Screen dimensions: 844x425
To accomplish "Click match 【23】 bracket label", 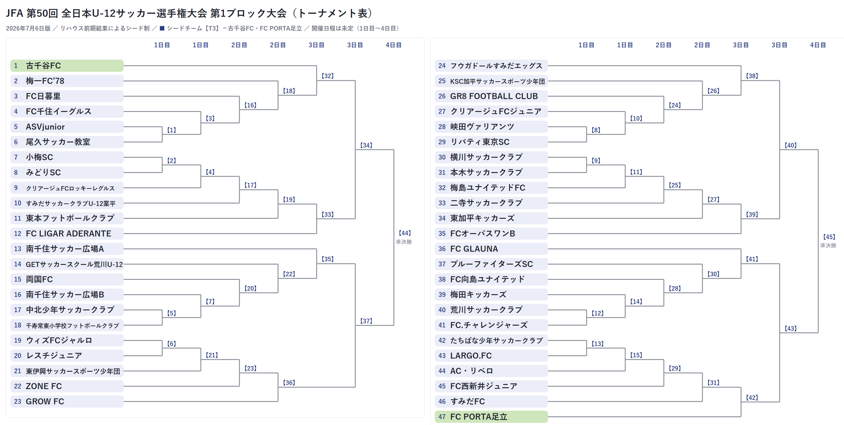I will 250,368.
